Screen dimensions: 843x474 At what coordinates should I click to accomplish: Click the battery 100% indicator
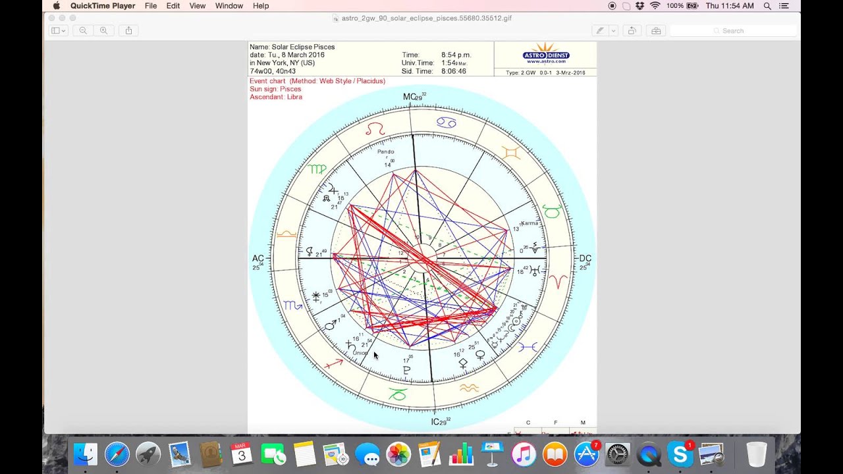coord(682,6)
